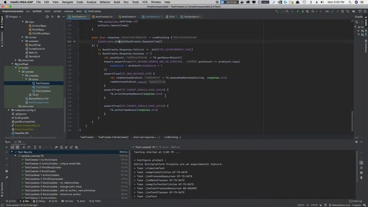Collapse the jvmTest folder arrow
The width and height of the screenshot is (368, 207).
[13, 64]
